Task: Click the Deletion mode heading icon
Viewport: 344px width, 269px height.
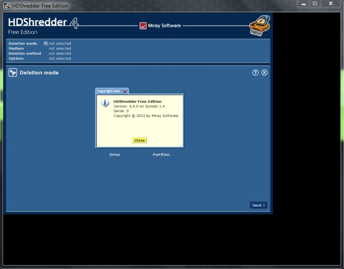Action: (13, 72)
